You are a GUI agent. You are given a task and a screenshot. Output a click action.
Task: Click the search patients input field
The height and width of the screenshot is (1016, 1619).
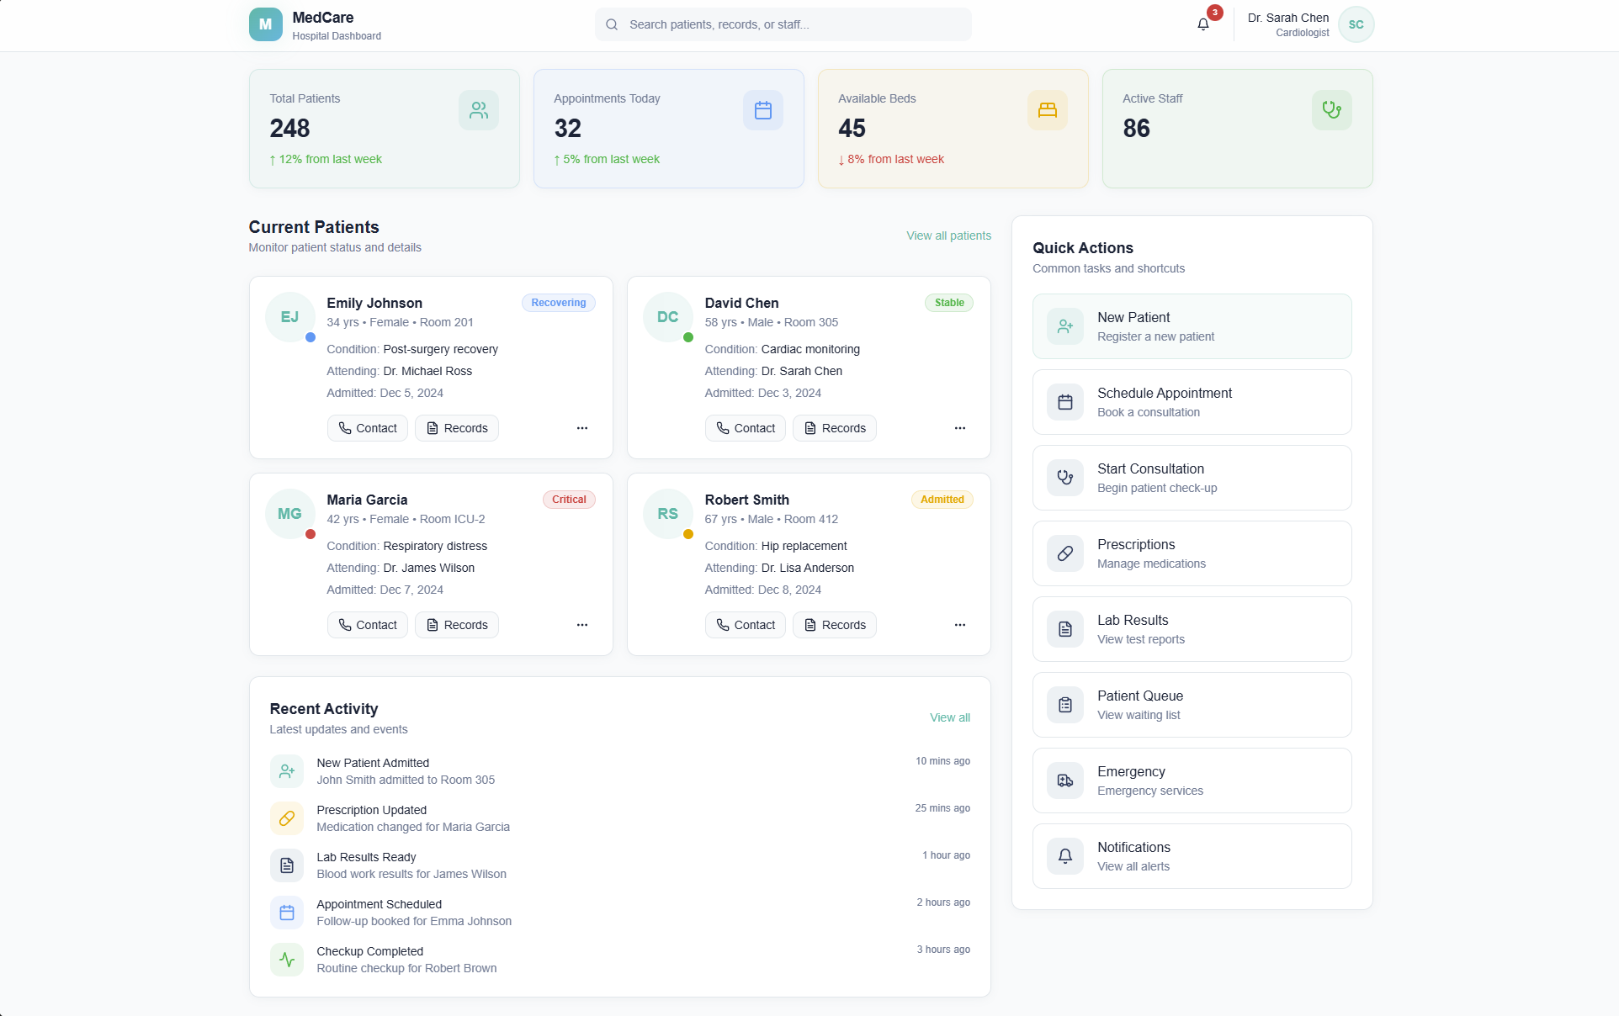pos(783,24)
